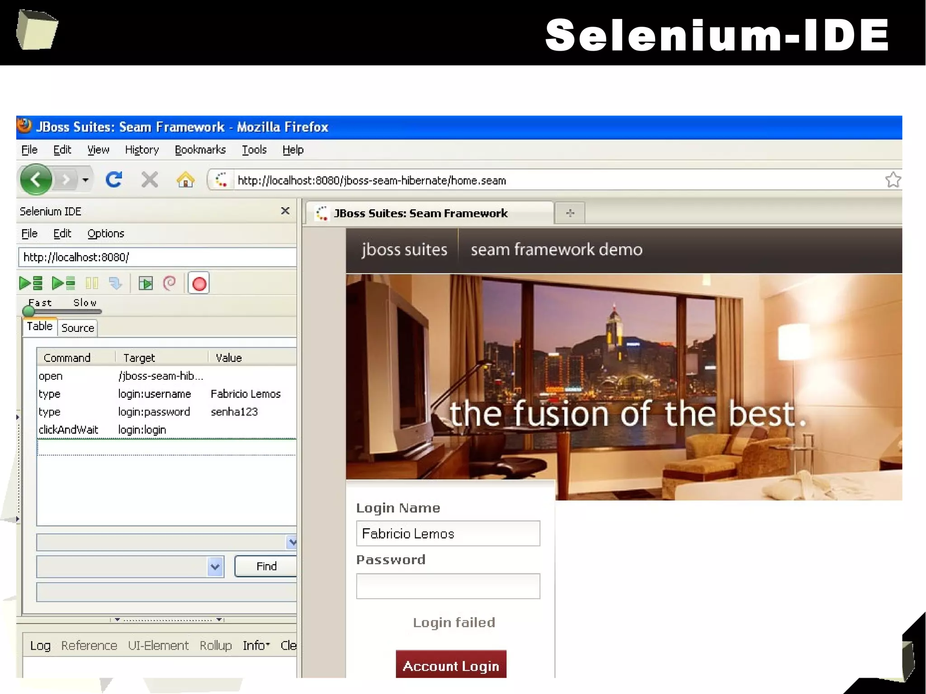Open the UI-Element tab
This screenshot has width=926, height=694.
pyautogui.click(x=158, y=646)
